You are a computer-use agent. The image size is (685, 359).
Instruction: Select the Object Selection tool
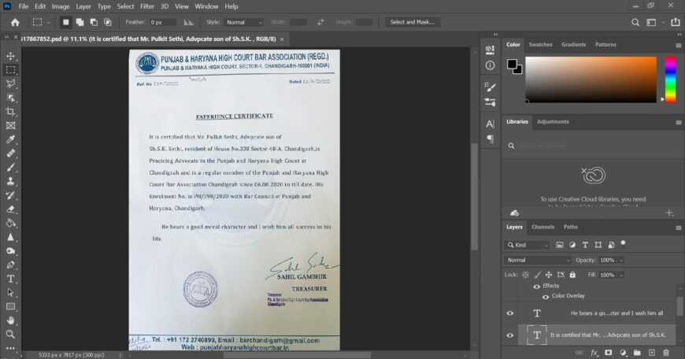pos(10,98)
